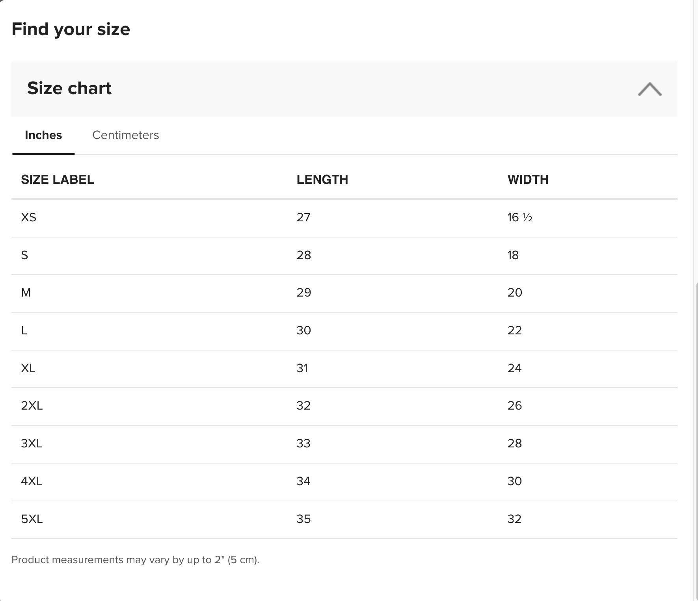Click the 16 ½ width value
This screenshot has width=698, height=601.
[x=519, y=217]
